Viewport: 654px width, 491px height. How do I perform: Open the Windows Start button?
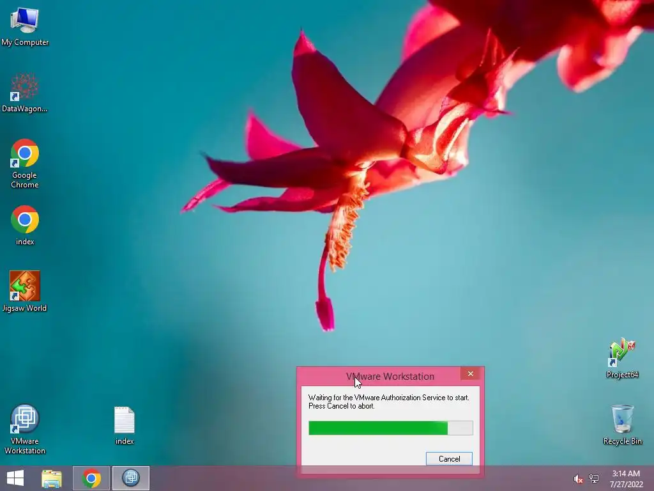tap(15, 478)
